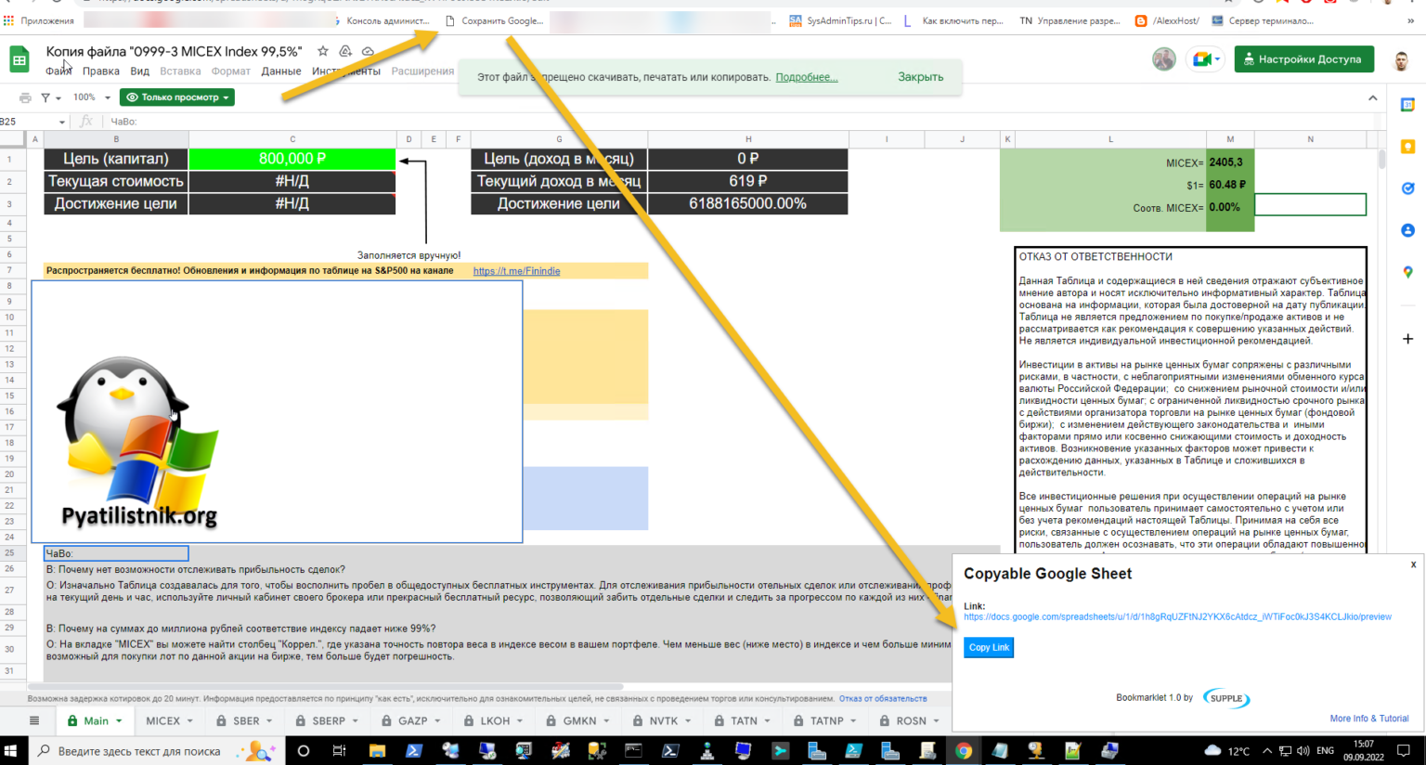Open the all sheets list icon
Screen dimensions: 1426x765
(x=34, y=720)
